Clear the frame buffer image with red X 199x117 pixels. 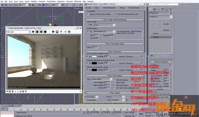tap(61, 32)
